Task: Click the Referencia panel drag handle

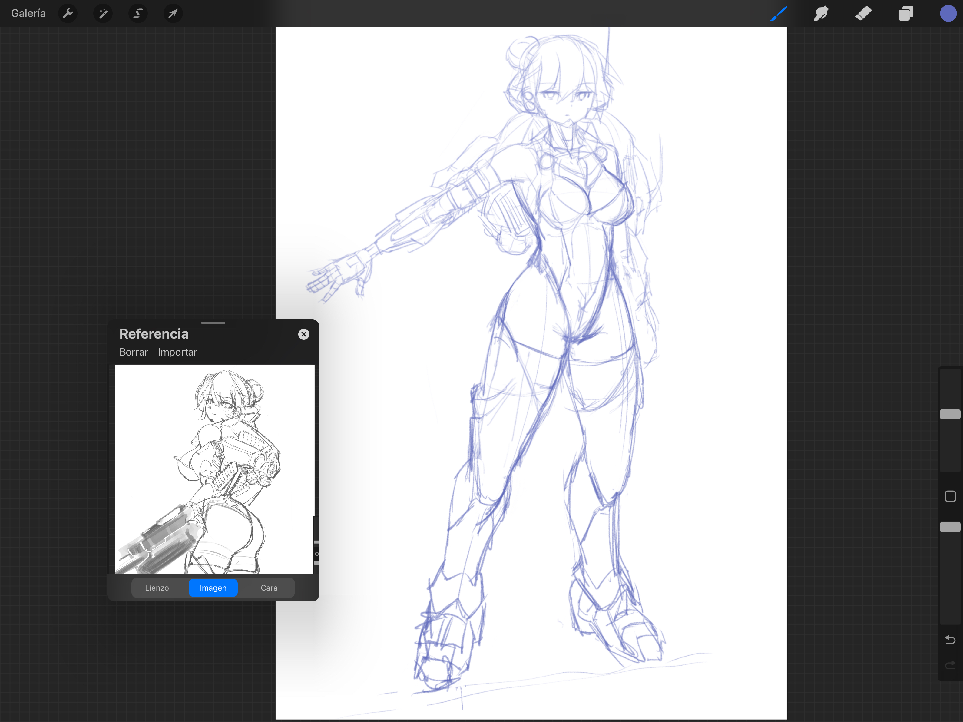Action: pos(213,323)
